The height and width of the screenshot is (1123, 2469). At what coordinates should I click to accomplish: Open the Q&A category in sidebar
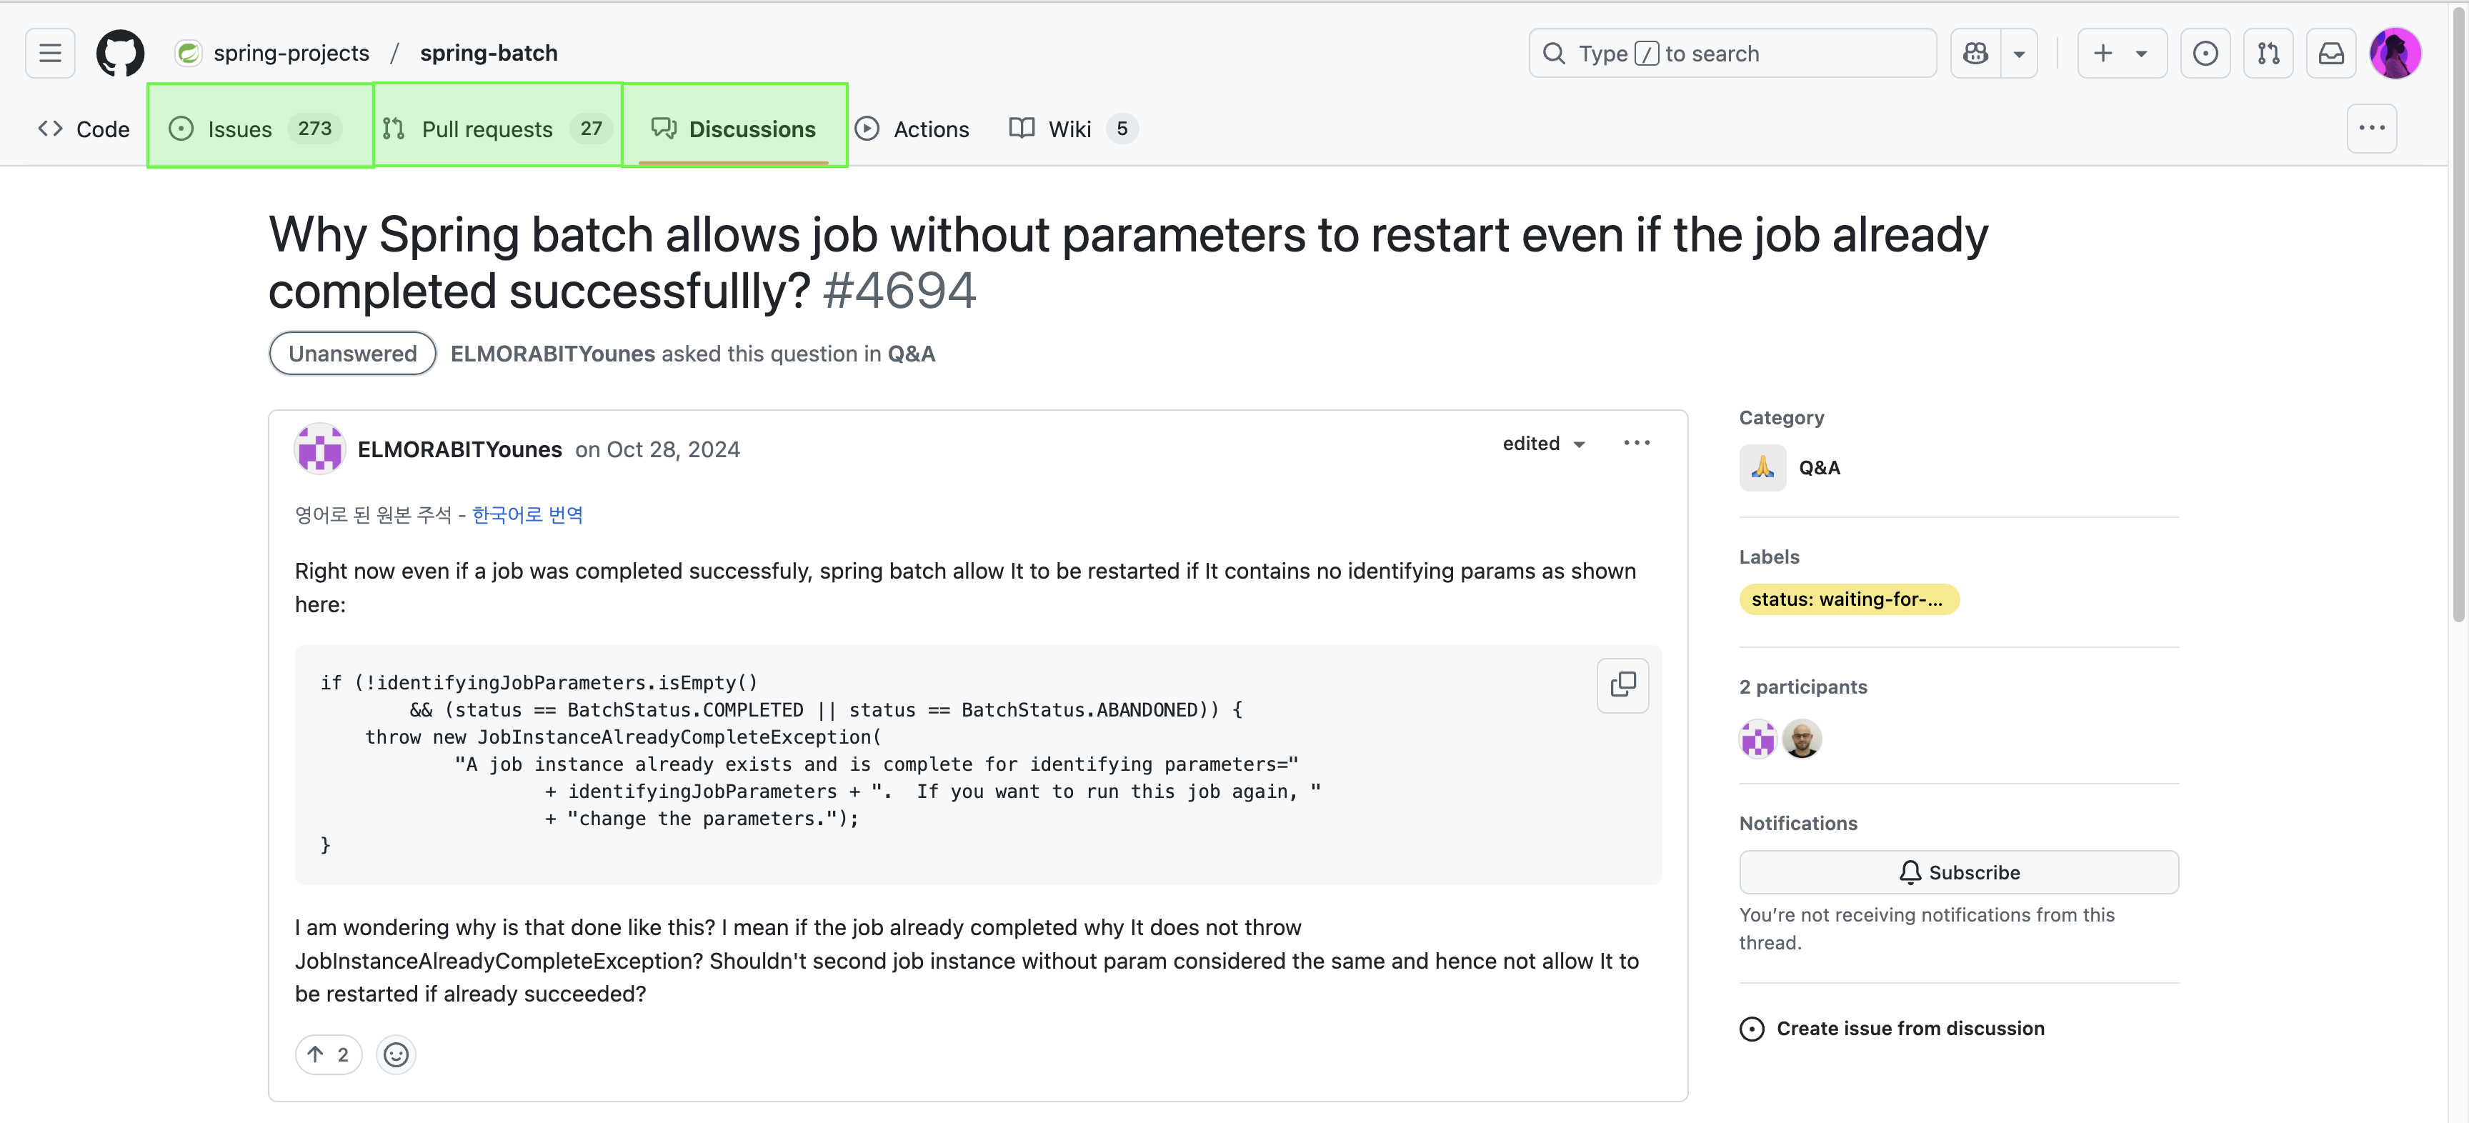pyautogui.click(x=1790, y=468)
